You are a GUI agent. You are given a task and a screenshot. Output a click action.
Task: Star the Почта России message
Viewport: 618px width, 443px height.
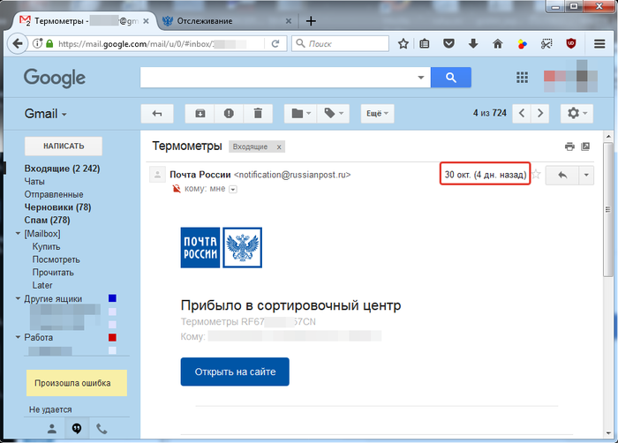click(536, 175)
